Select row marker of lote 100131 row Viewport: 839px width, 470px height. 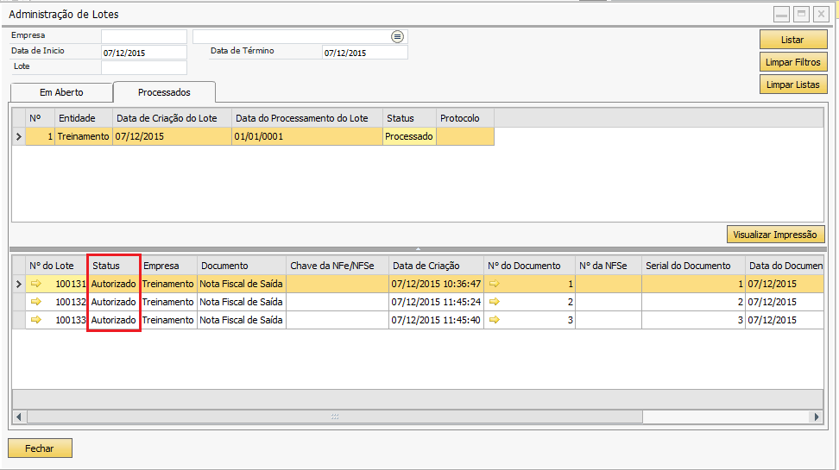tap(19, 284)
